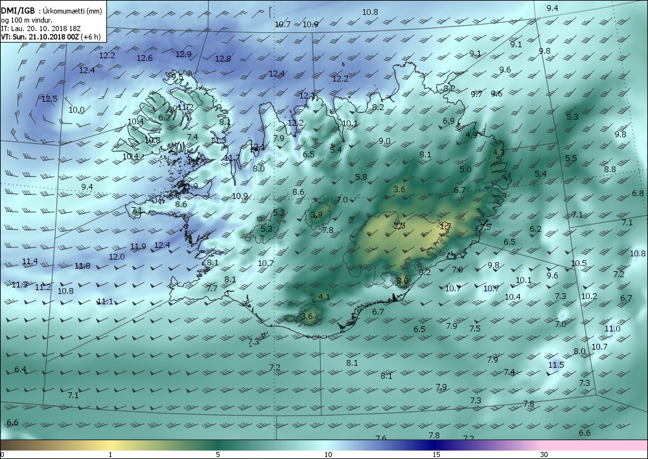Click the 5.5 value label
The image size is (648, 459).
point(571,158)
